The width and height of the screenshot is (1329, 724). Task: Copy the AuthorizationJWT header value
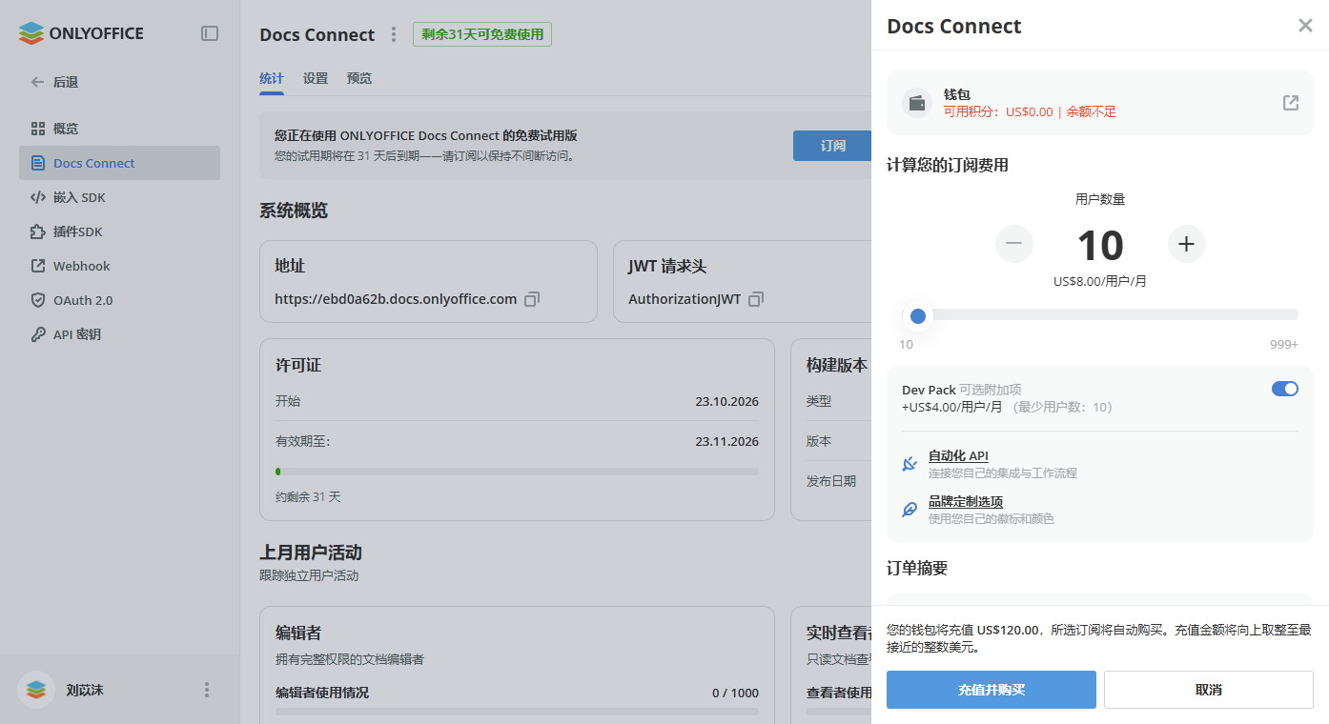(x=756, y=299)
